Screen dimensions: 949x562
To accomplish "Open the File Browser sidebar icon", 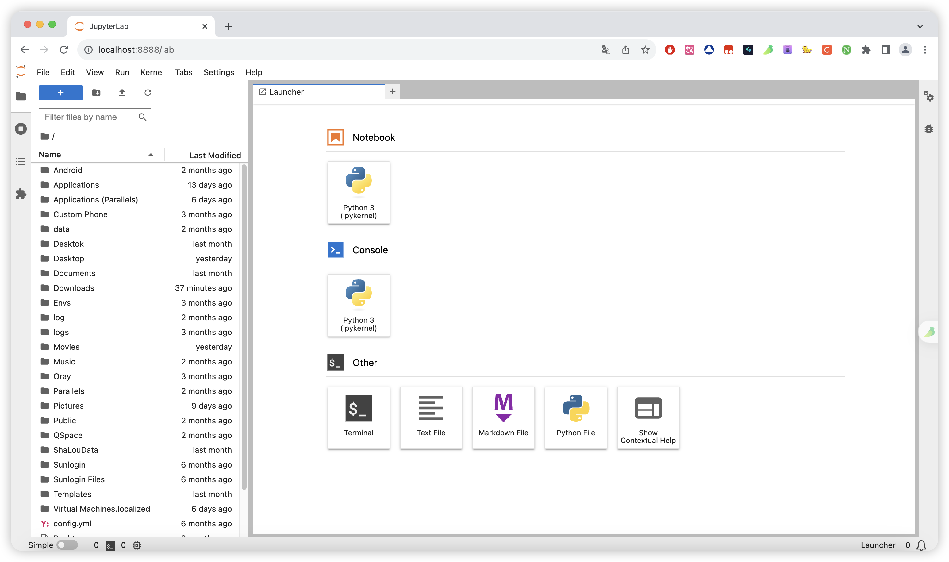I will click(21, 97).
